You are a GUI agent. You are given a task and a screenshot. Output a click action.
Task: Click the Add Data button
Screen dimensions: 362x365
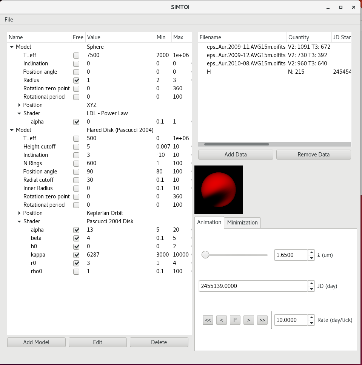(235, 155)
